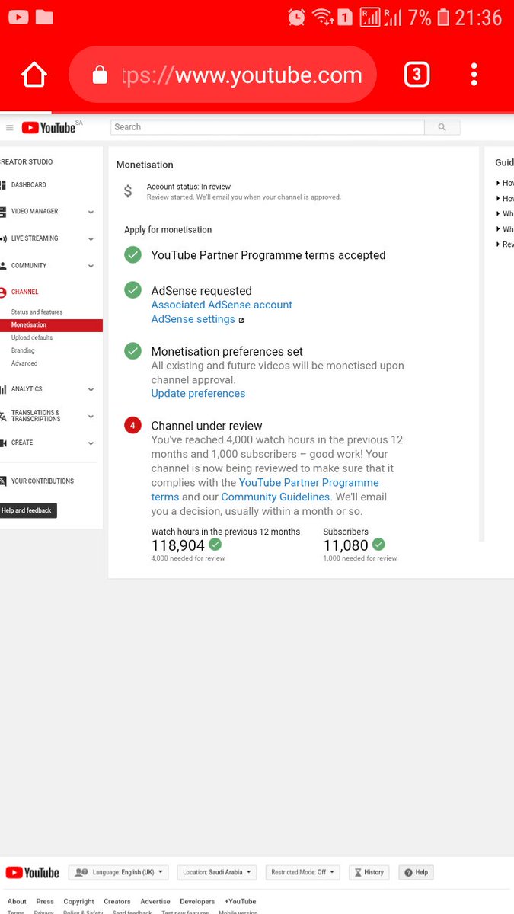This screenshot has width=514, height=914.
Task: Click the Your Contributions icon
Action: click(x=3, y=481)
